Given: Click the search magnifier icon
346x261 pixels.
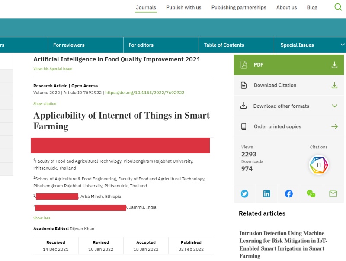Looking at the screenshot, I should point(338,7).
